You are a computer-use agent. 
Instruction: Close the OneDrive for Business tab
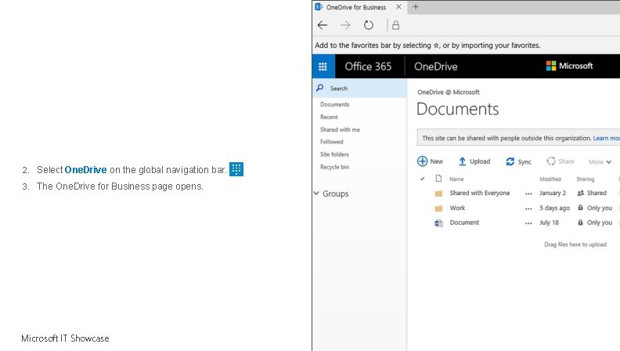[398, 7]
